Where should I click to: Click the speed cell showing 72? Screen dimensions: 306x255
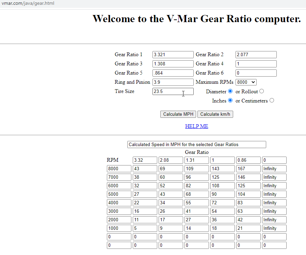click(x=223, y=203)
